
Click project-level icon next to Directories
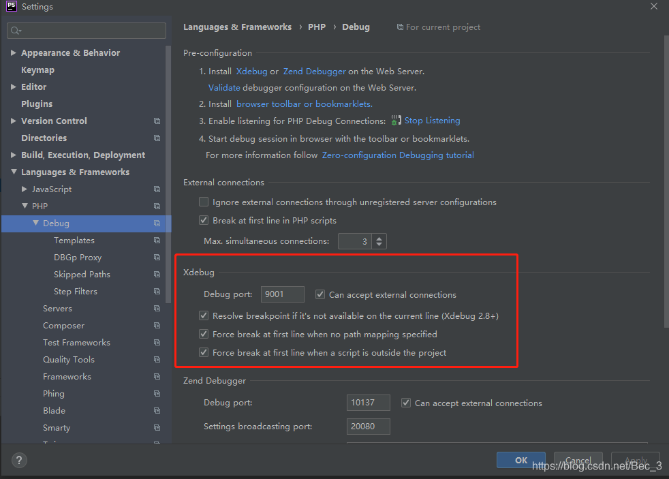pyautogui.click(x=157, y=138)
